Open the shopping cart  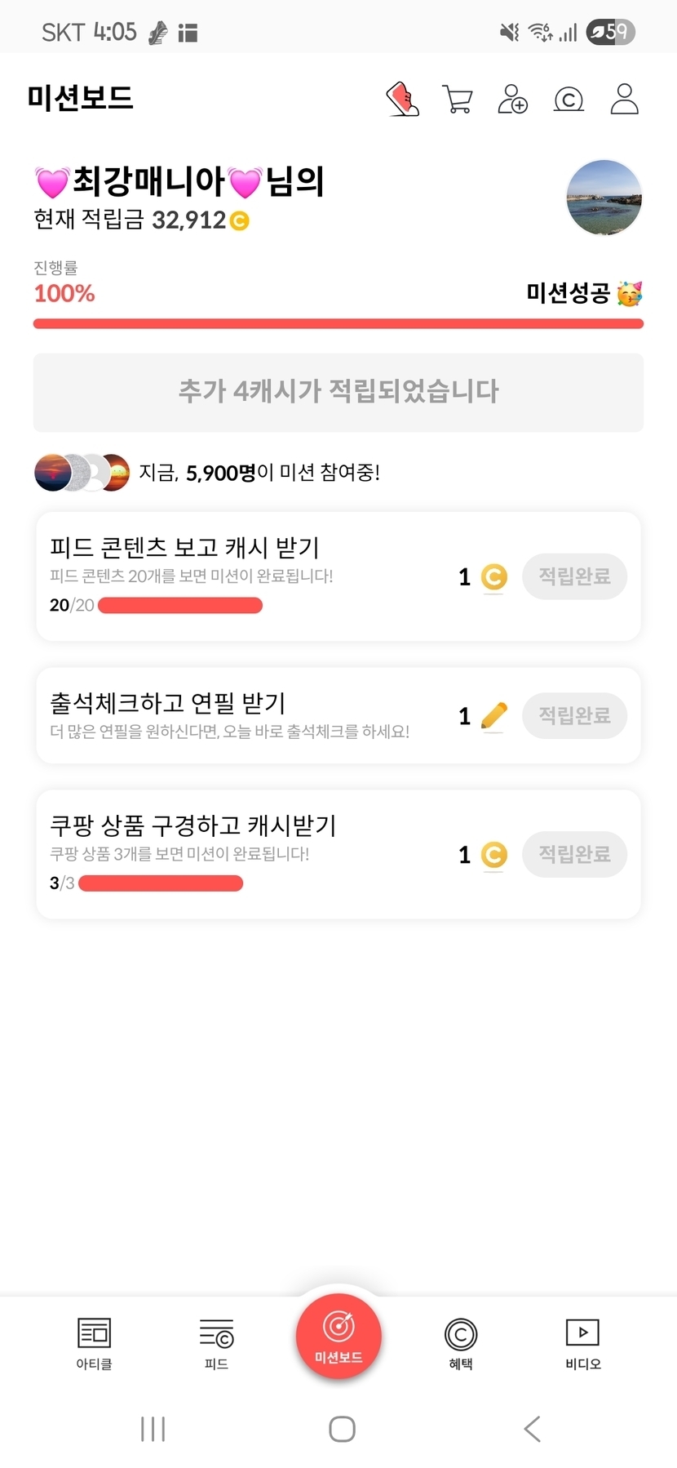point(458,99)
